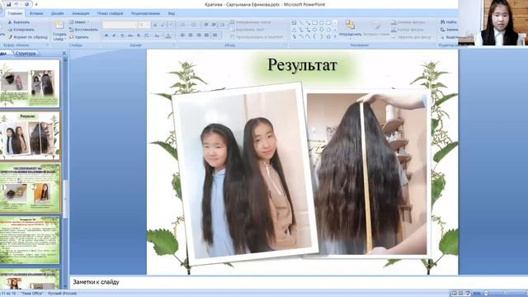Viewport: 528px width, 297px height.
Task: Align text right
Action: coord(199,35)
